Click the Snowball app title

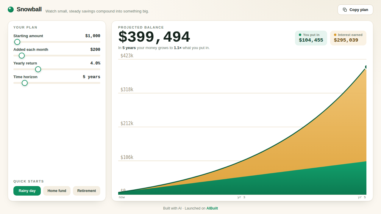tap(29, 9)
